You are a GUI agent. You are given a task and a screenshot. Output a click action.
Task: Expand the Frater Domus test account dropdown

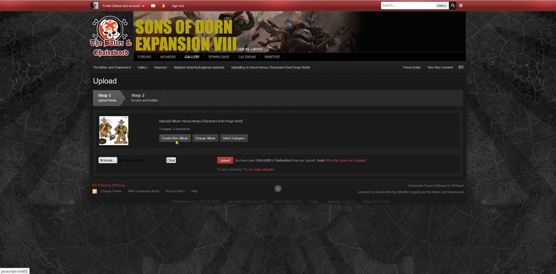[x=123, y=6]
